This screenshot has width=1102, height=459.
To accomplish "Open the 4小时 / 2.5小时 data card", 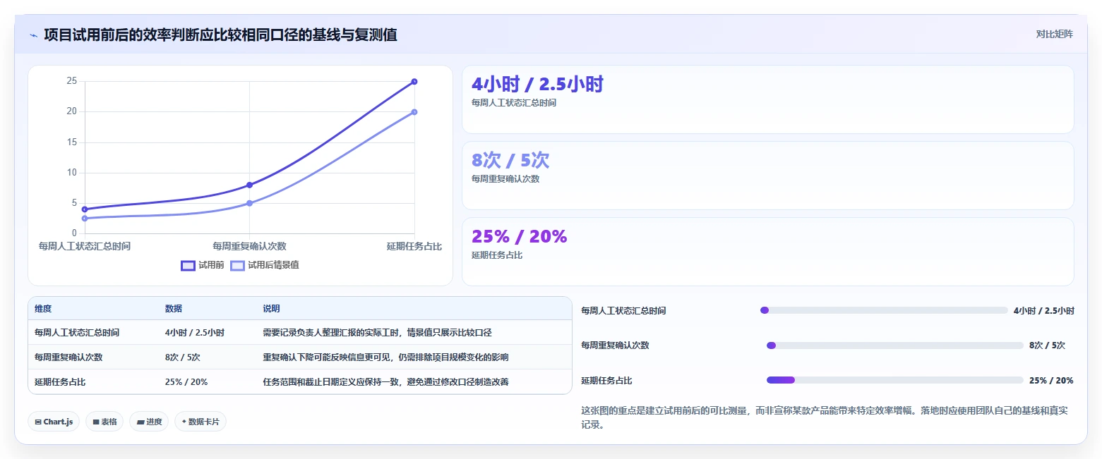I will pyautogui.click(x=768, y=99).
